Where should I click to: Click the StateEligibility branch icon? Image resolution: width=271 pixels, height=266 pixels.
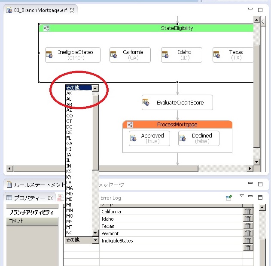(46, 28)
